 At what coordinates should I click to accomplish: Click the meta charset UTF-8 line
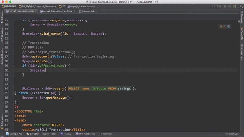(x=43, y=125)
